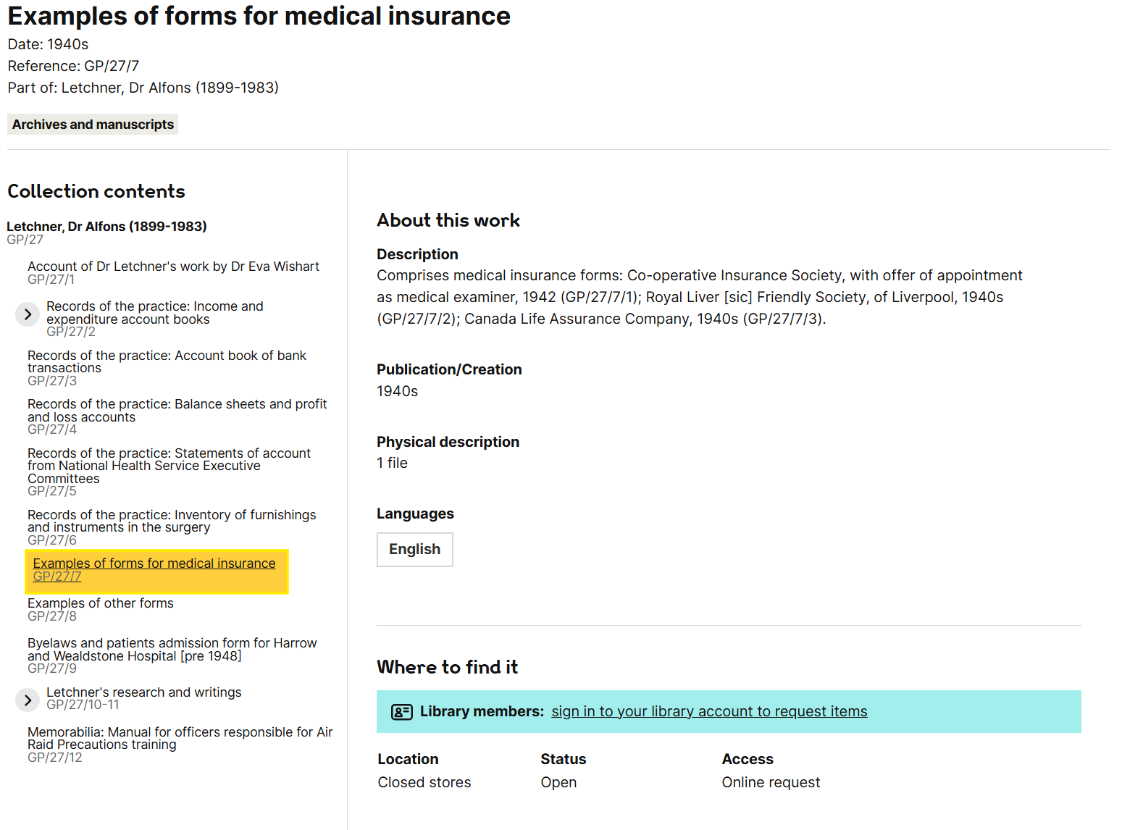Open Account book of bank transactions
Screen dimensions: 1143x830
[x=167, y=361]
